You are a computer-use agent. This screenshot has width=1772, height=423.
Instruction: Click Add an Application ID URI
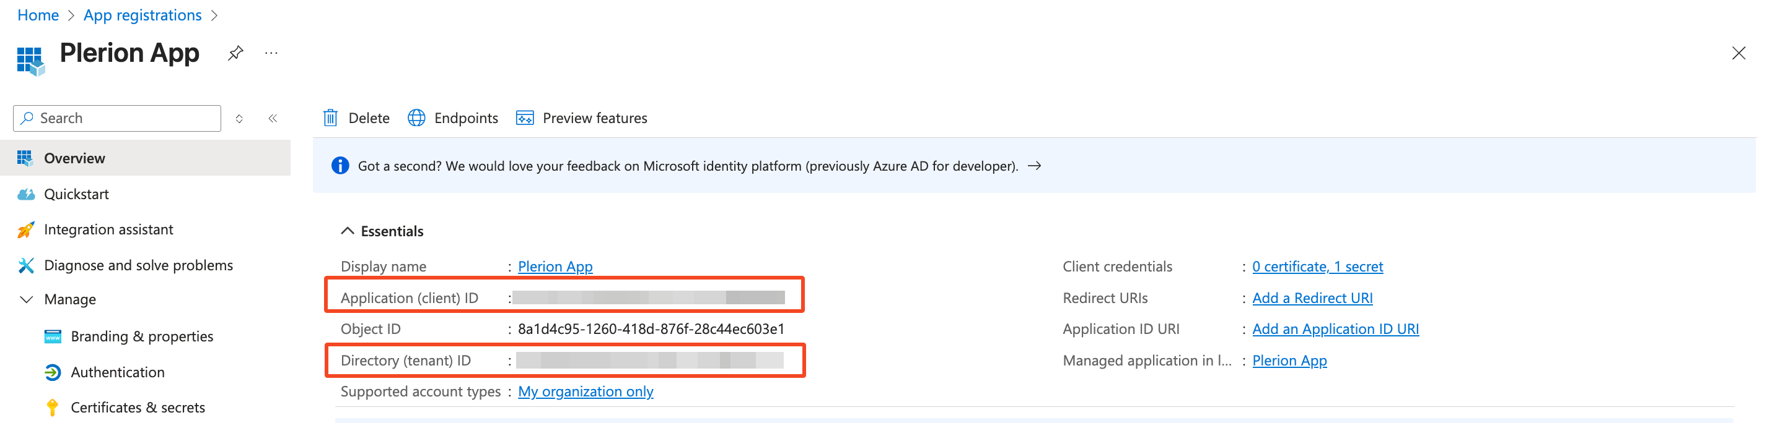1335,329
